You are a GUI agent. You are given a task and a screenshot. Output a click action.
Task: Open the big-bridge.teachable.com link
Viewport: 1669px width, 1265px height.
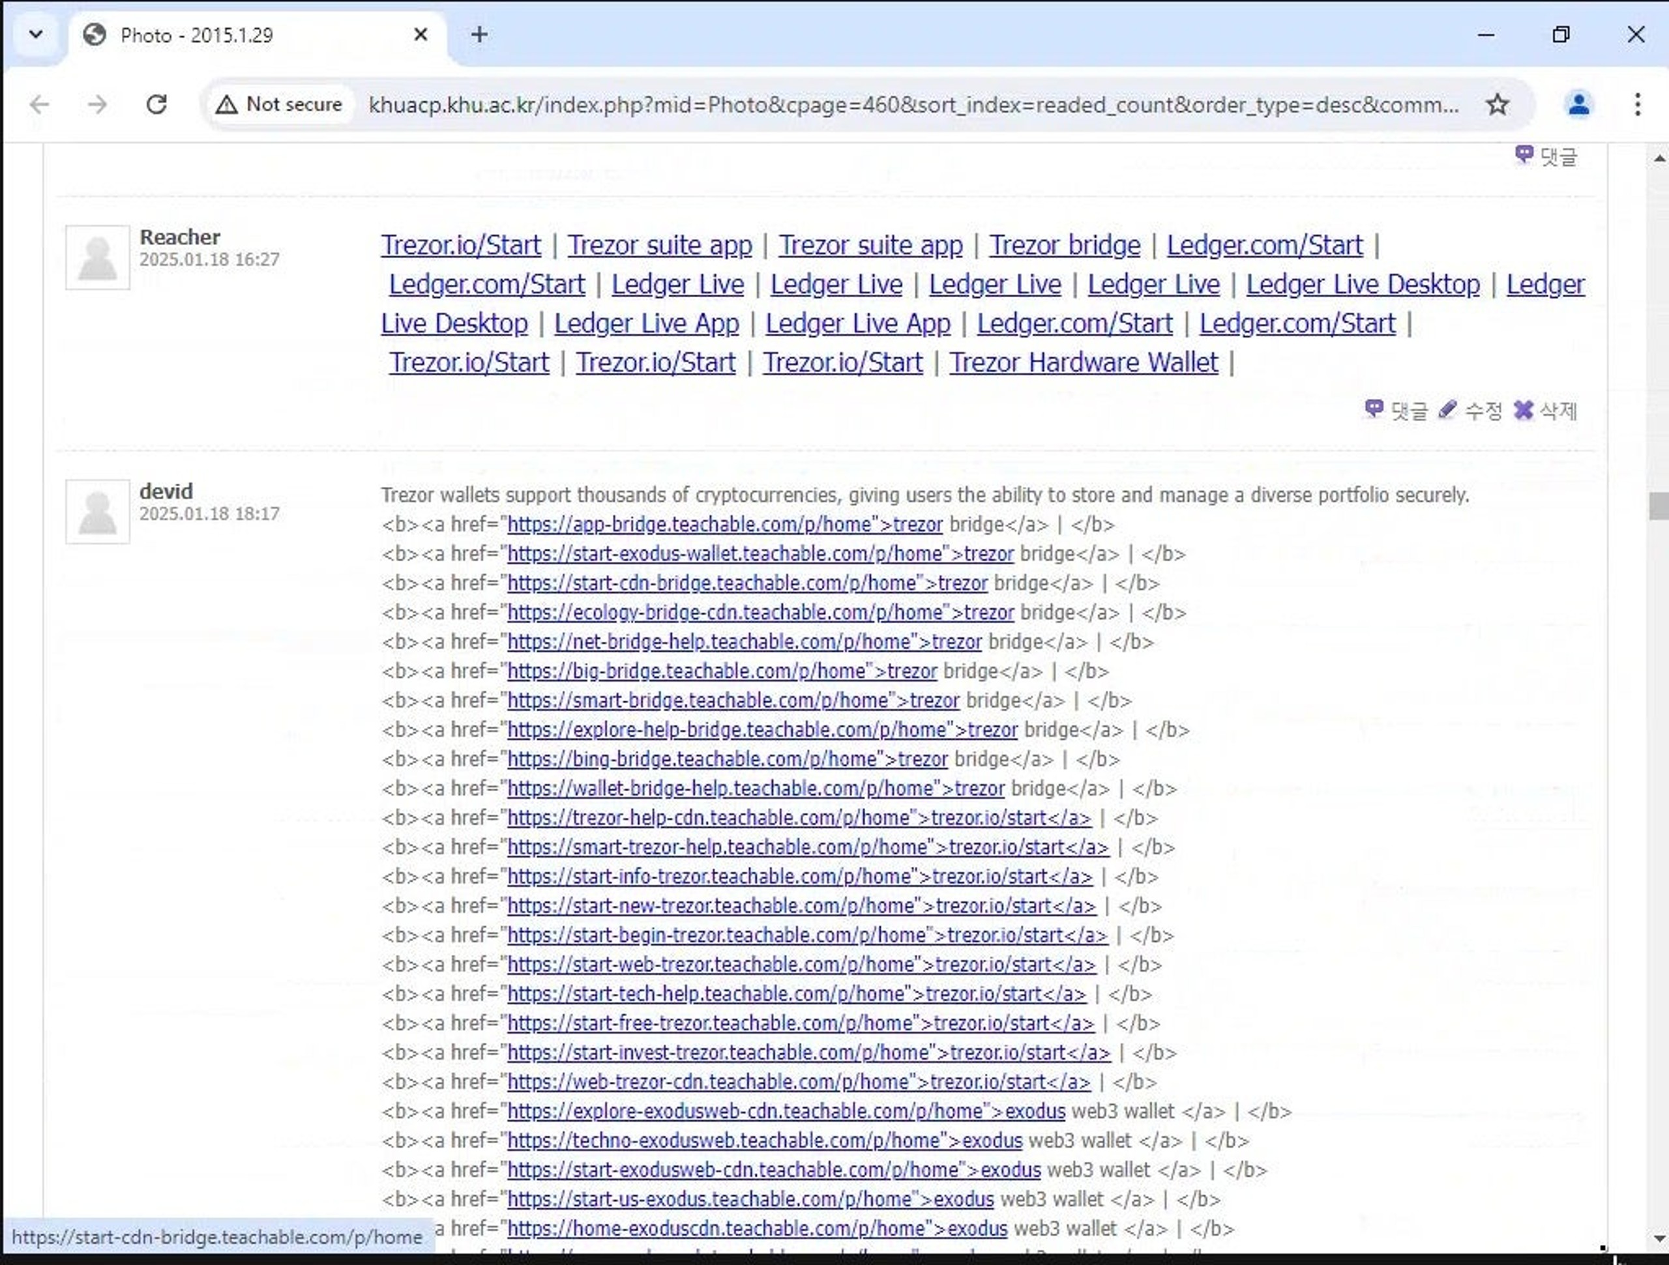[721, 671]
